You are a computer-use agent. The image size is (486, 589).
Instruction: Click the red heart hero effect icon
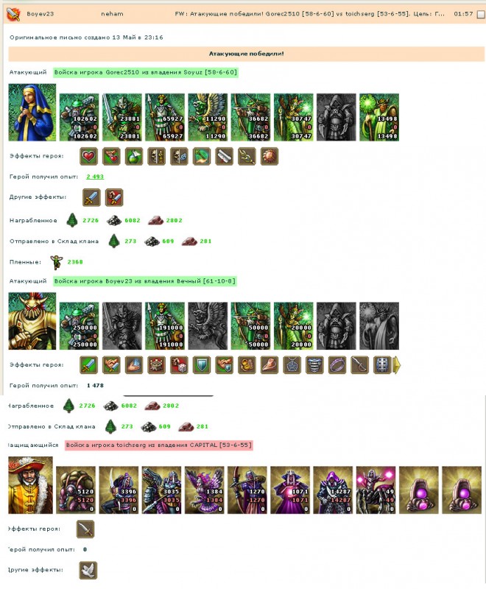[88, 156]
